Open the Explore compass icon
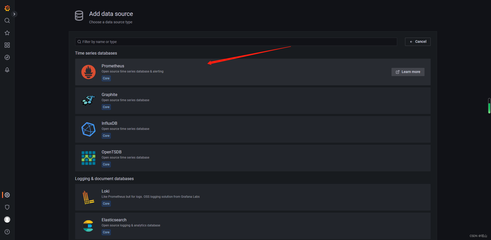The image size is (491, 240). [x=7, y=57]
